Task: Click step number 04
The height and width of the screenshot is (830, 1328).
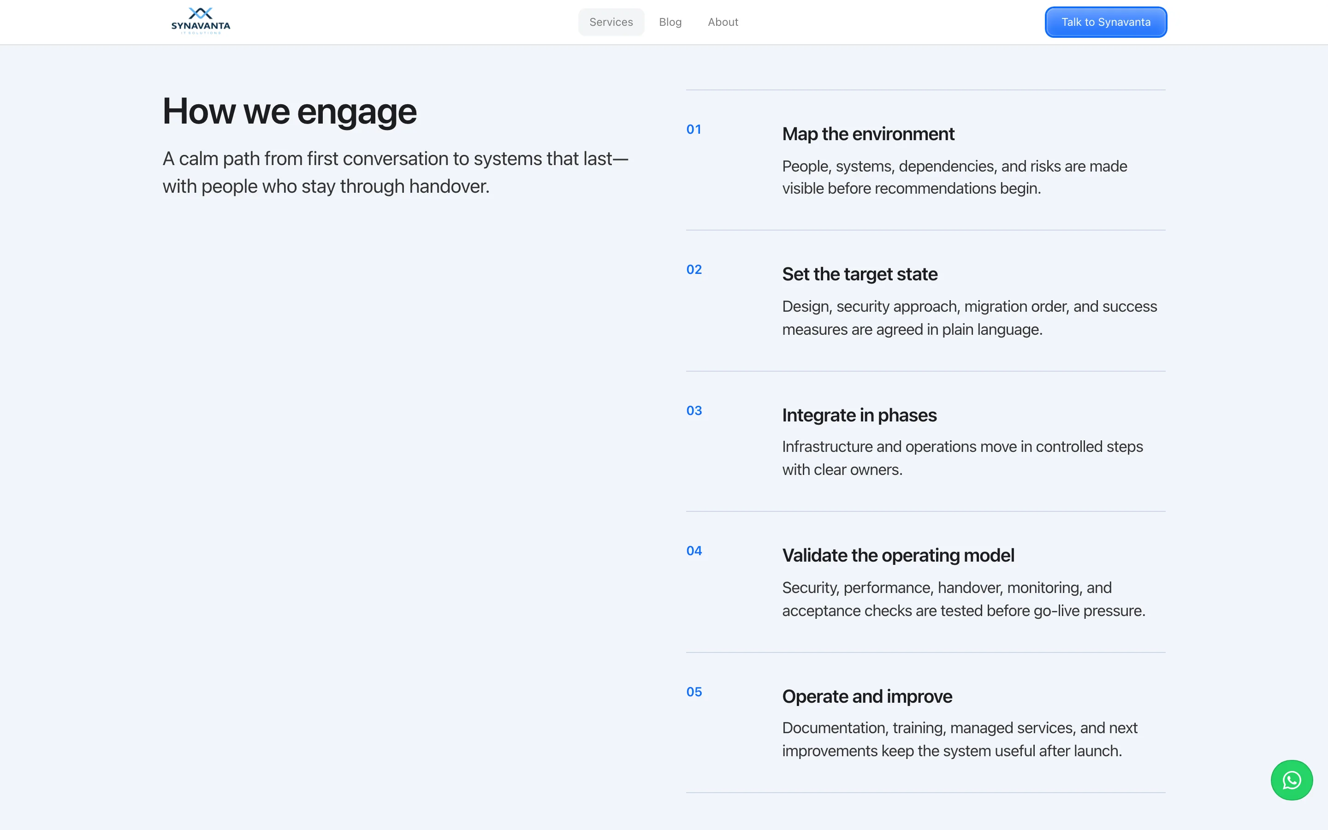Action: 694,551
